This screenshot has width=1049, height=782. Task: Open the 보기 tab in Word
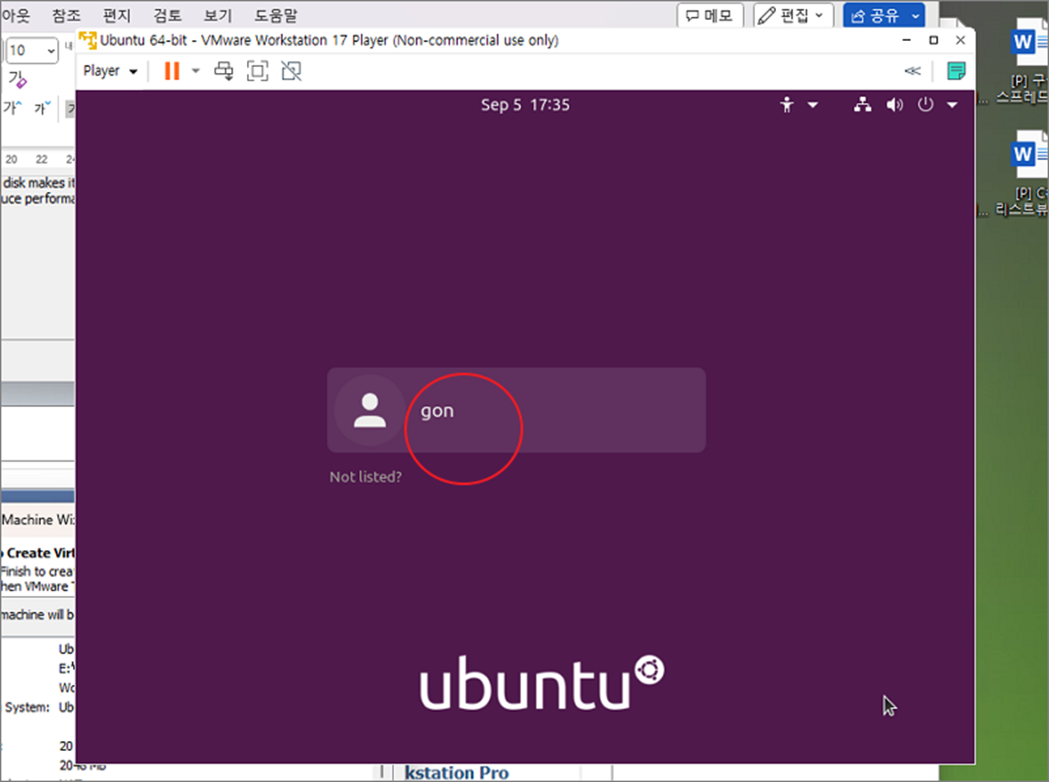pyautogui.click(x=219, y=16)
